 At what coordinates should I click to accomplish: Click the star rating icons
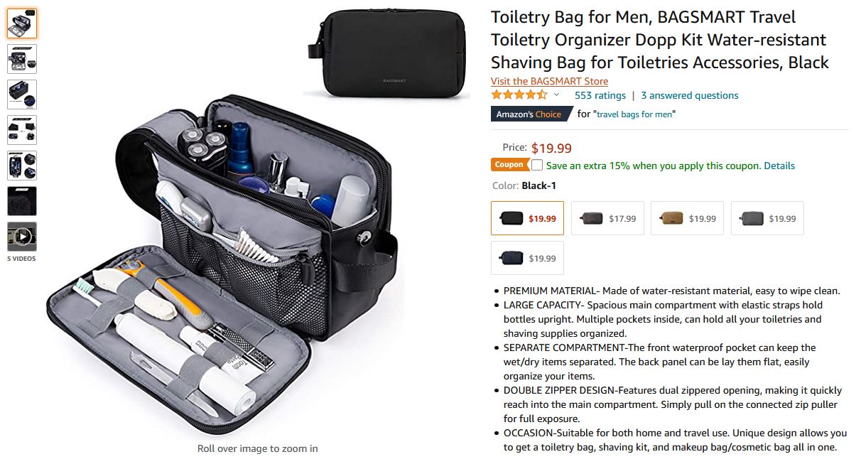pyautogui.click(x=519, y=95)
